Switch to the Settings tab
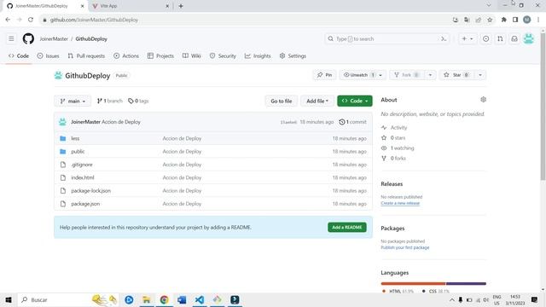 click(293, 55)
